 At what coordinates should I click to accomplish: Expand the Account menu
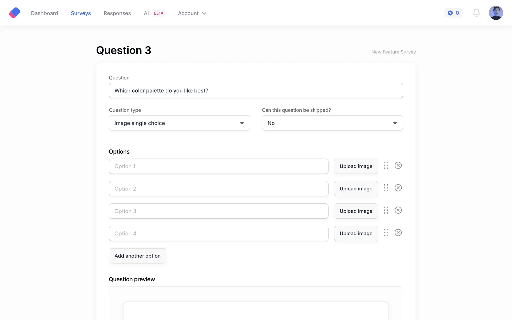point(192,13)
